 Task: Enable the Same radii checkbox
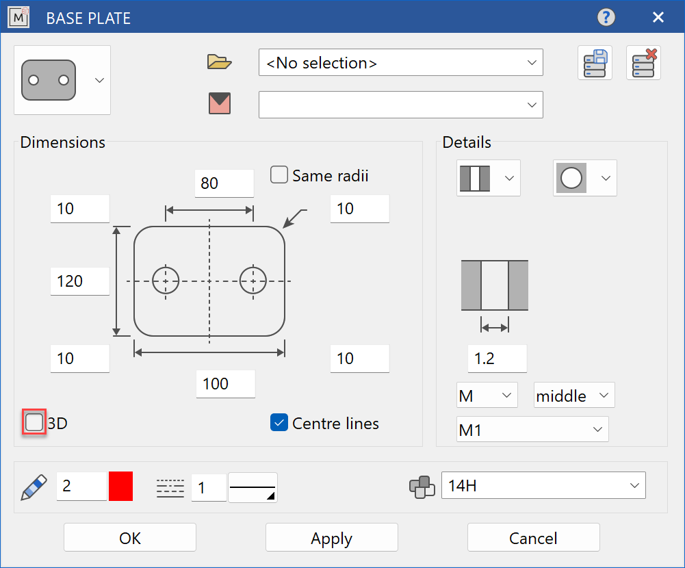279,175
